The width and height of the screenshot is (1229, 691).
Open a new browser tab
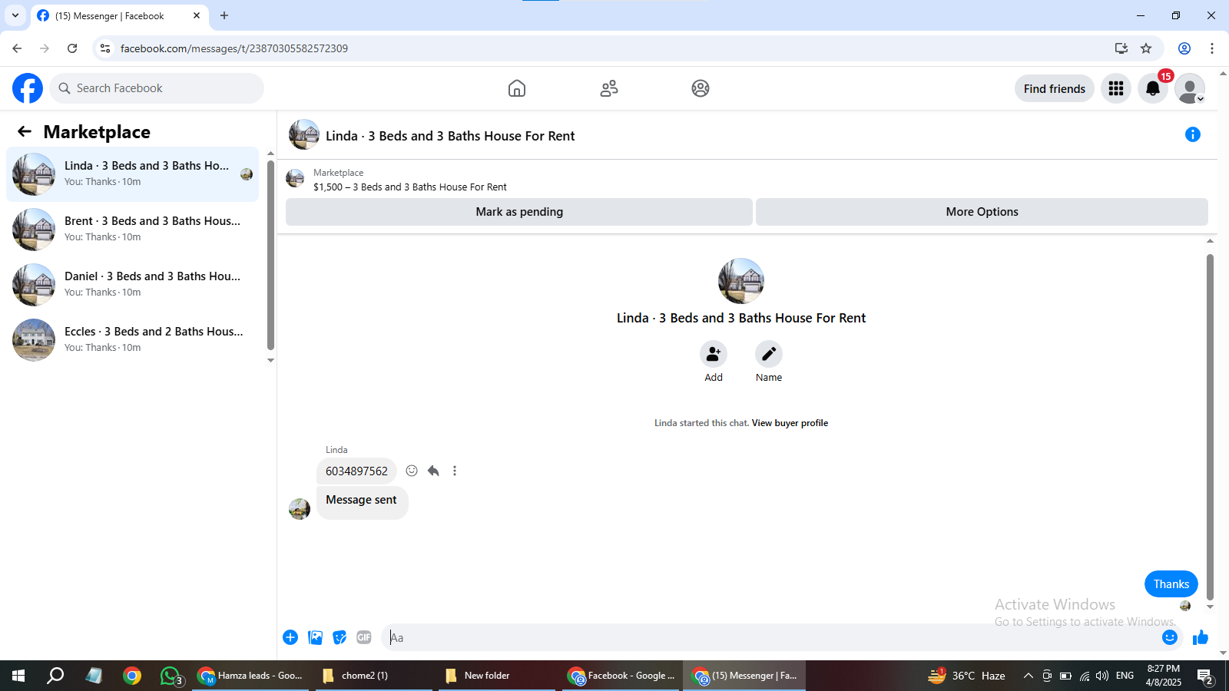(x=224, y=15)
